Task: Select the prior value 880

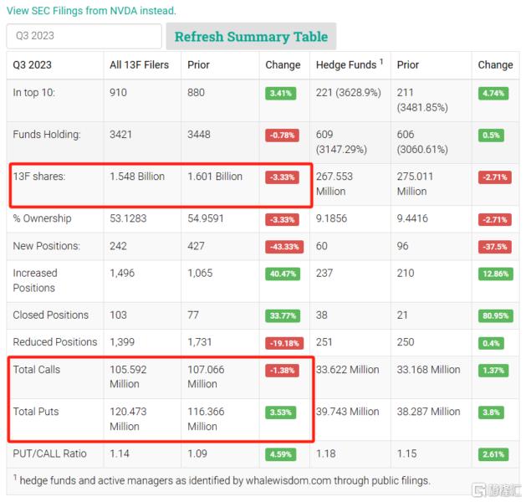Action: point(196,93)
